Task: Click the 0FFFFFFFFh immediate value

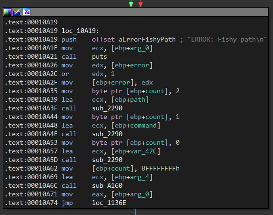Action: (x=161, y=168)
